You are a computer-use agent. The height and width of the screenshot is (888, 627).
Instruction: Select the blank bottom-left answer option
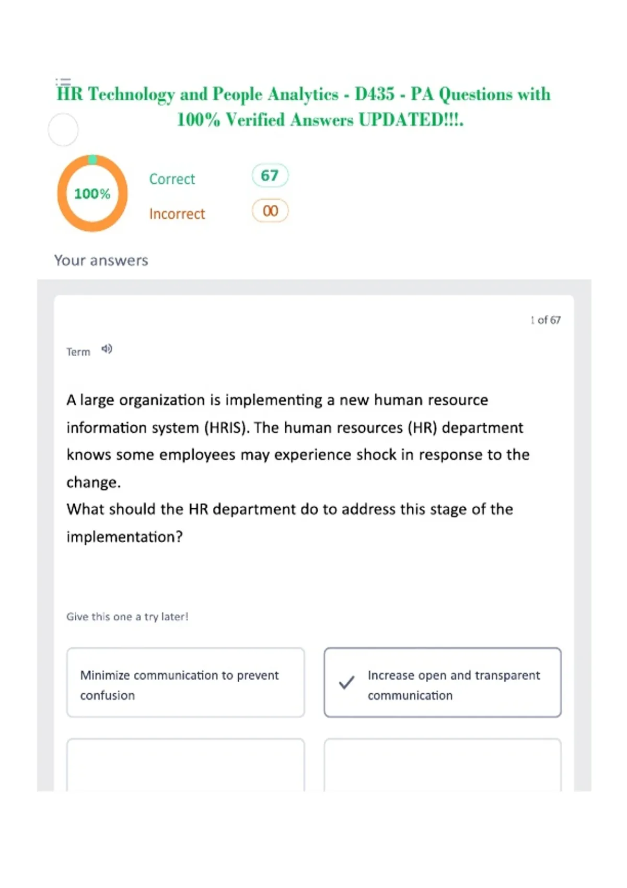pyautogui.click(x=185, y=765)
